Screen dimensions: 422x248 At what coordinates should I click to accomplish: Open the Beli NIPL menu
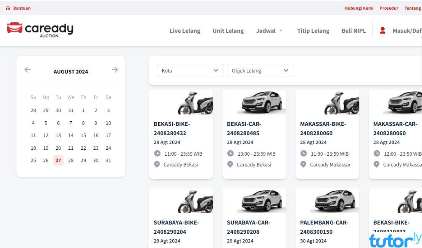(x=353, y=31)
